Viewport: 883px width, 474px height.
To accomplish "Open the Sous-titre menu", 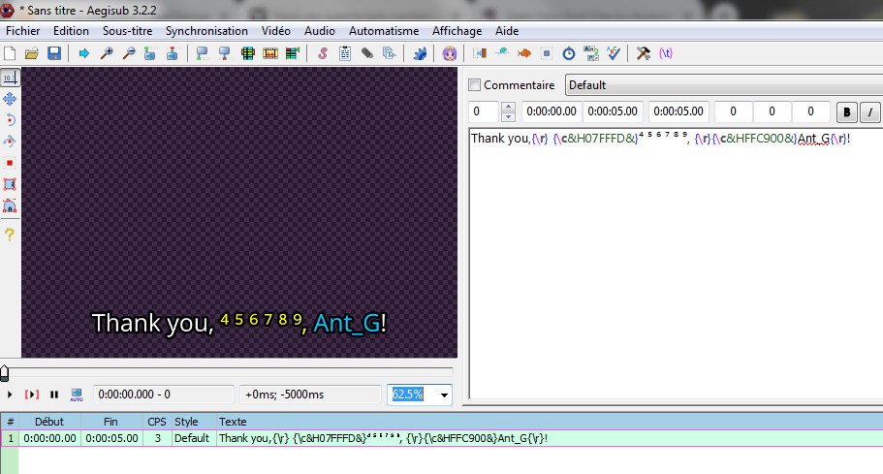I will [127, 31].
